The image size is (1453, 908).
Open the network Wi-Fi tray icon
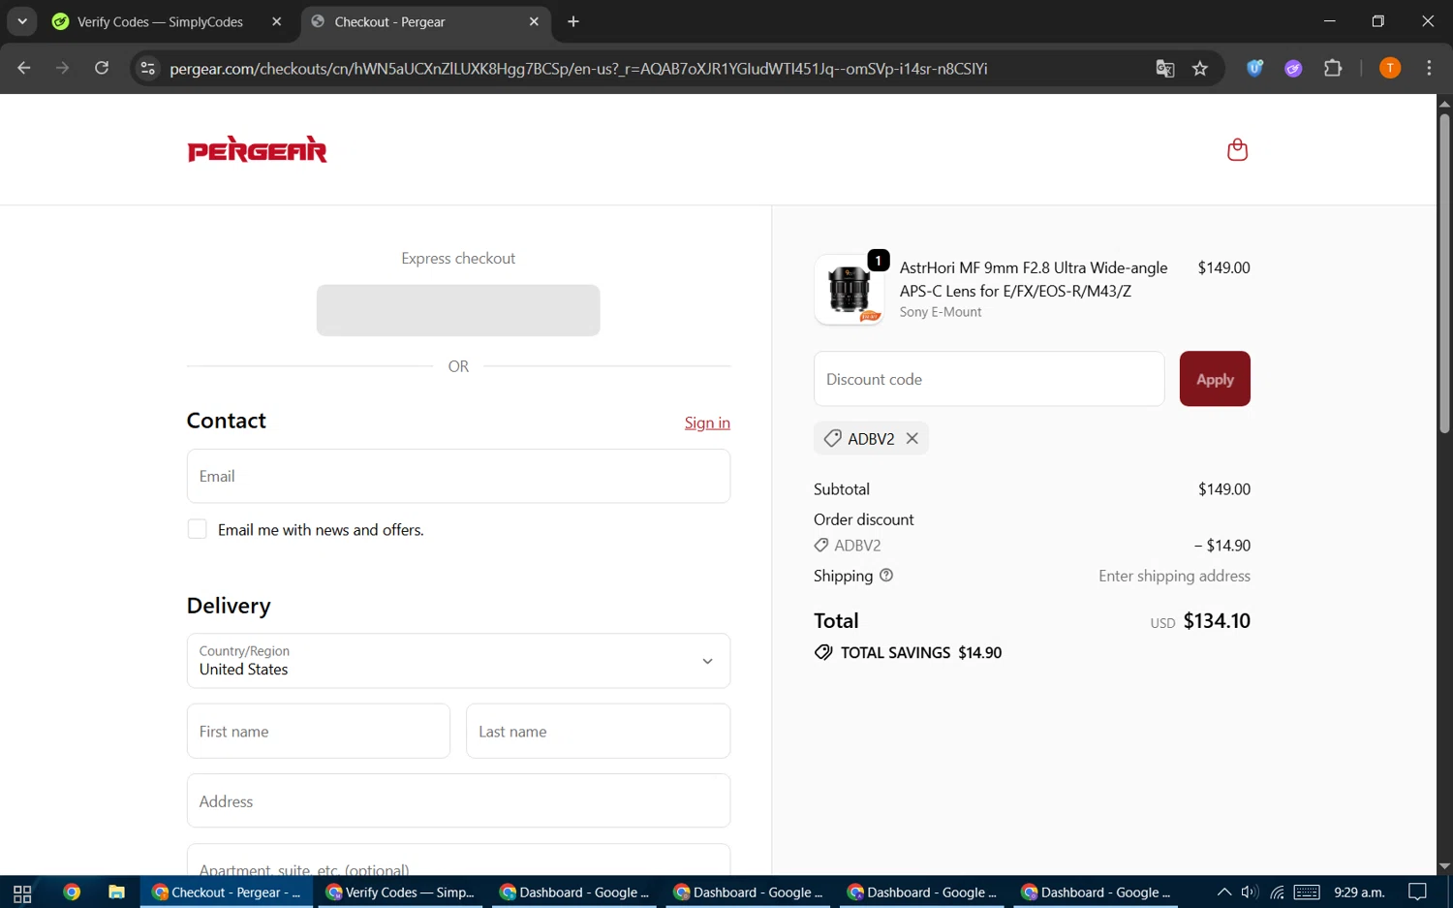(1278, 892)
